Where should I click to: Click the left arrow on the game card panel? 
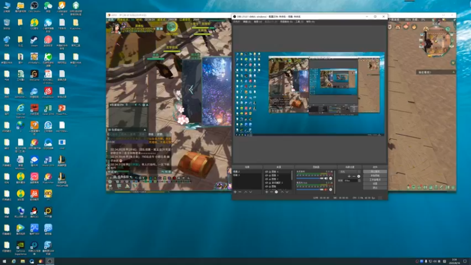coord(191,90)
